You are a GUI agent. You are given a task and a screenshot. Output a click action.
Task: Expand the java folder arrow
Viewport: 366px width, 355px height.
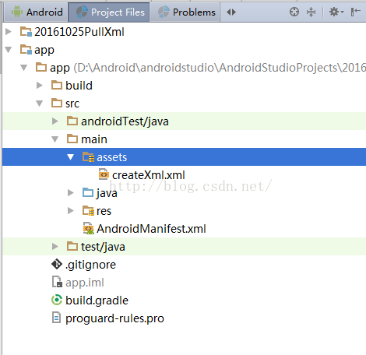point(71,193)
